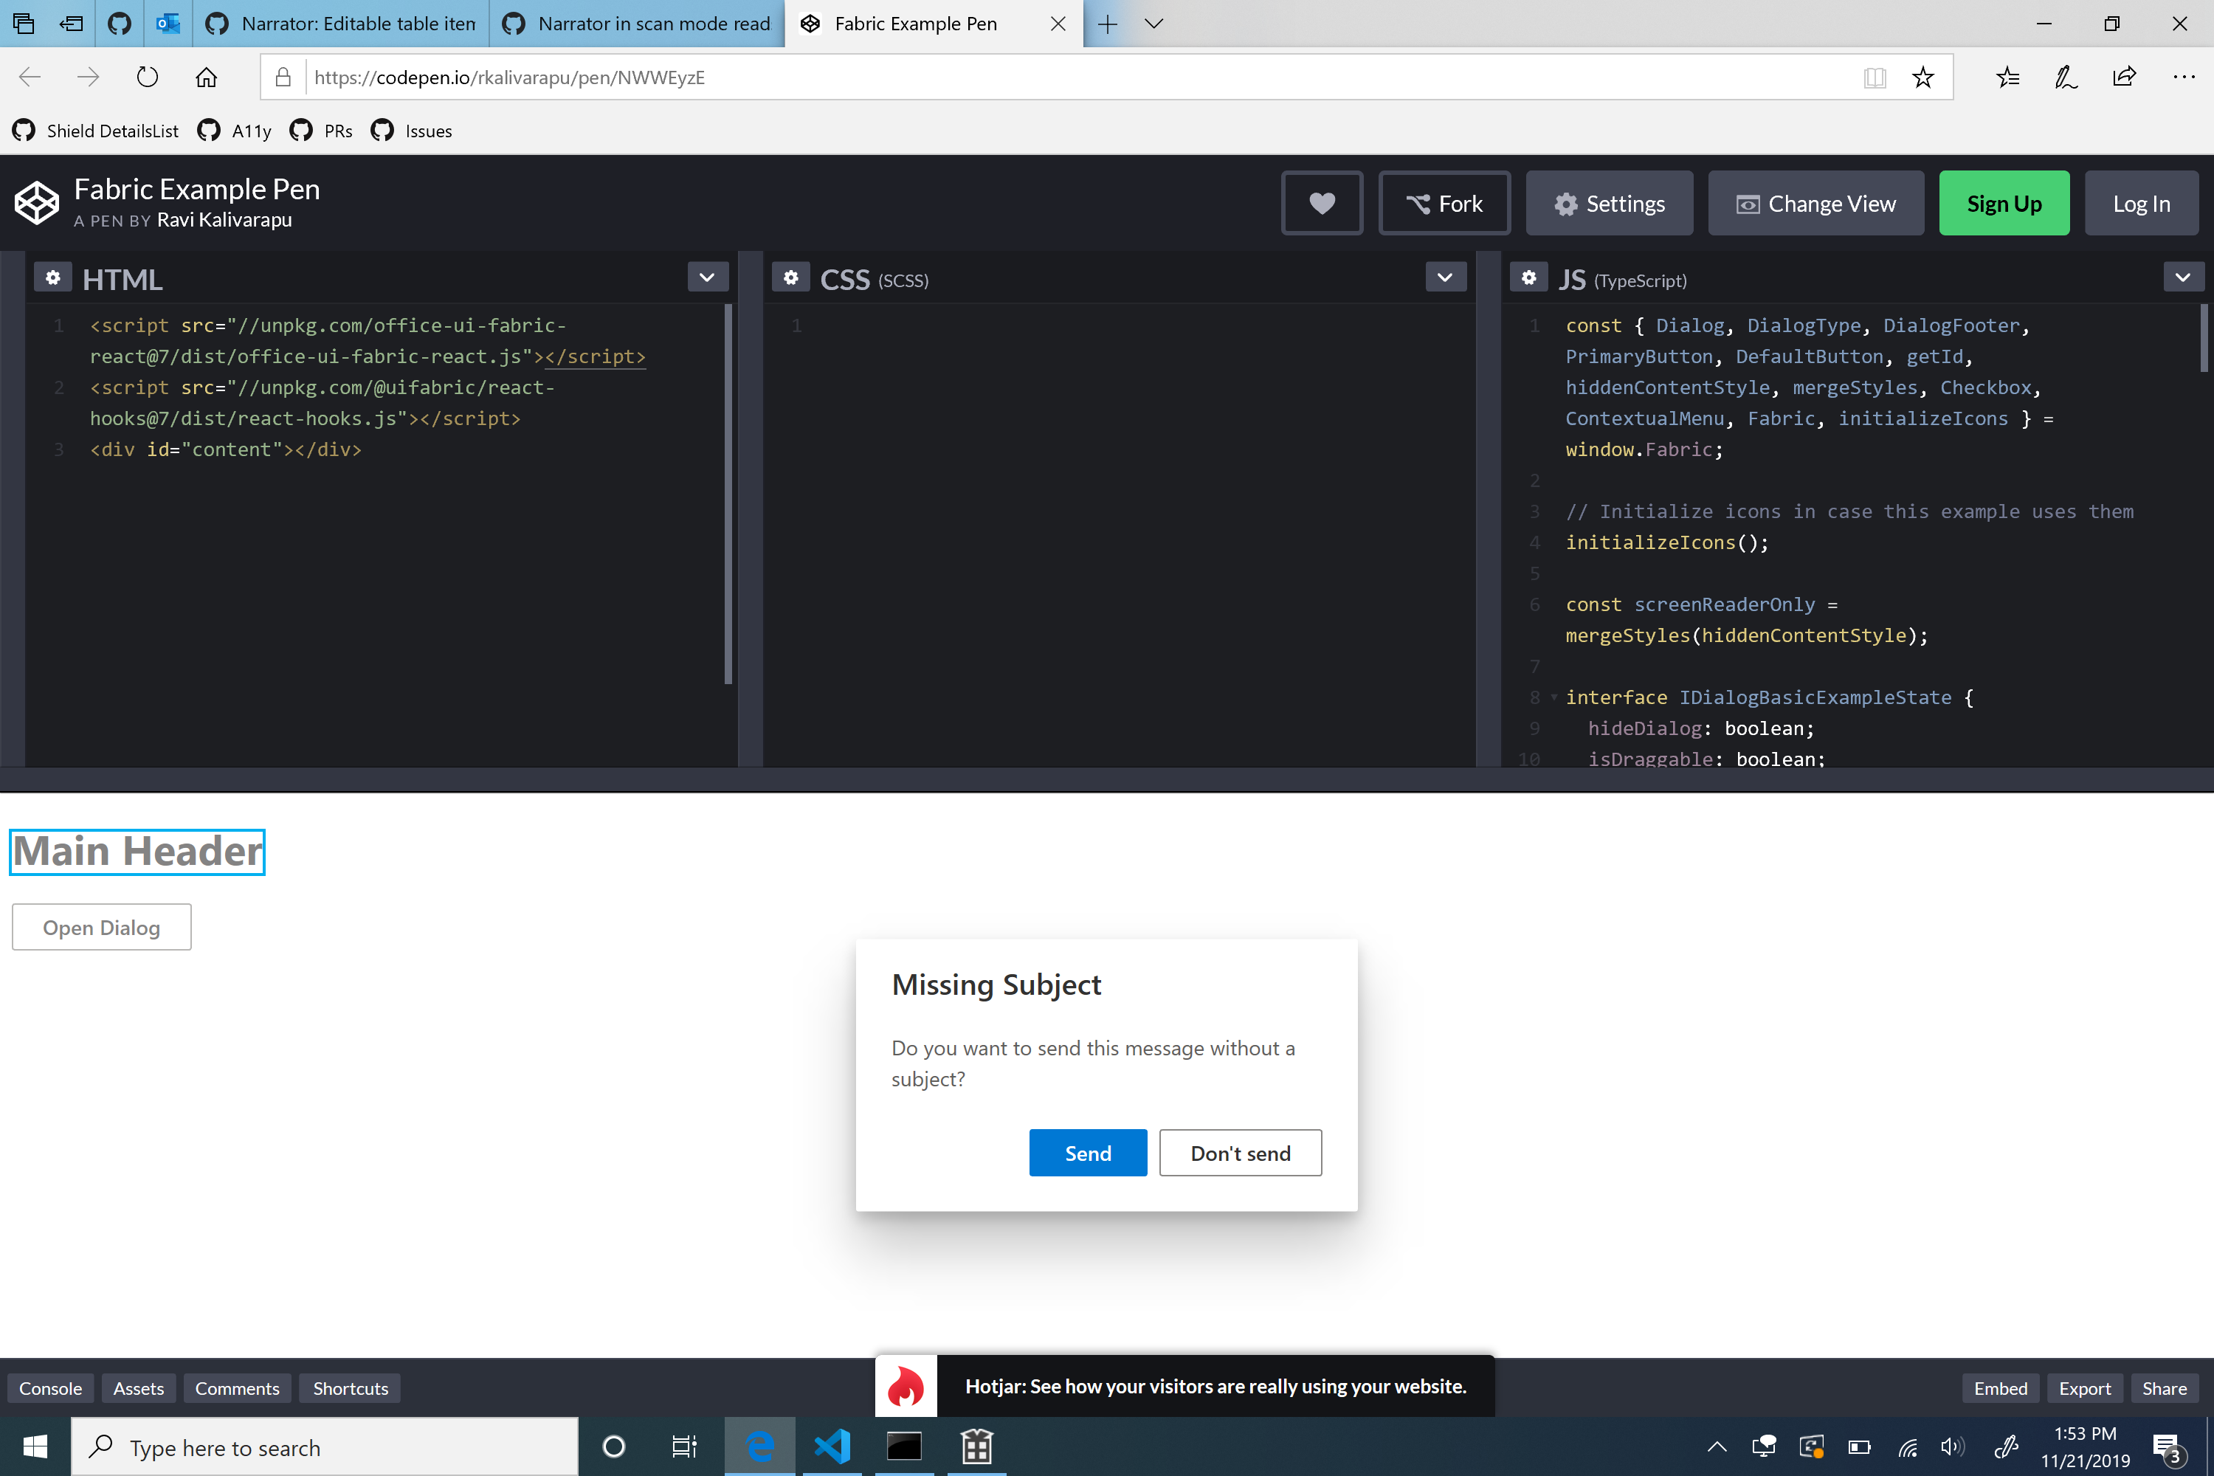
Task: Go to browser home page
Action: pyautogui.click(x=206, y=77)
